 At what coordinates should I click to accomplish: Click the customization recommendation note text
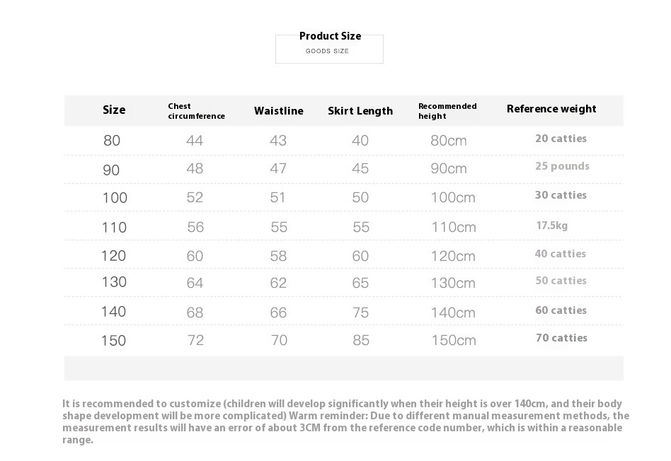pos(345,421)
